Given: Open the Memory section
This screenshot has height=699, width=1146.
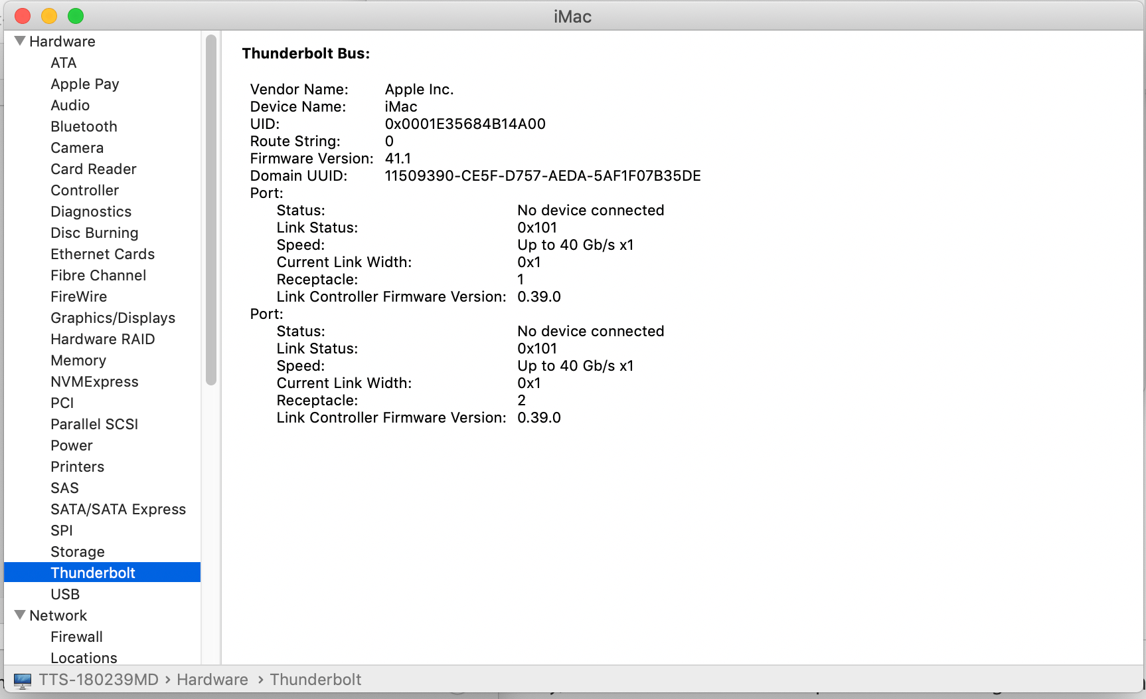Looking at the screenshot, I should click(x=78, y=360).
